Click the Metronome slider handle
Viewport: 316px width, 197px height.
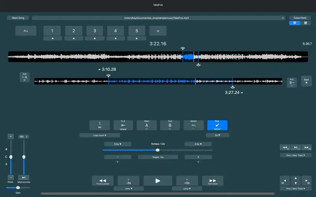24,157
